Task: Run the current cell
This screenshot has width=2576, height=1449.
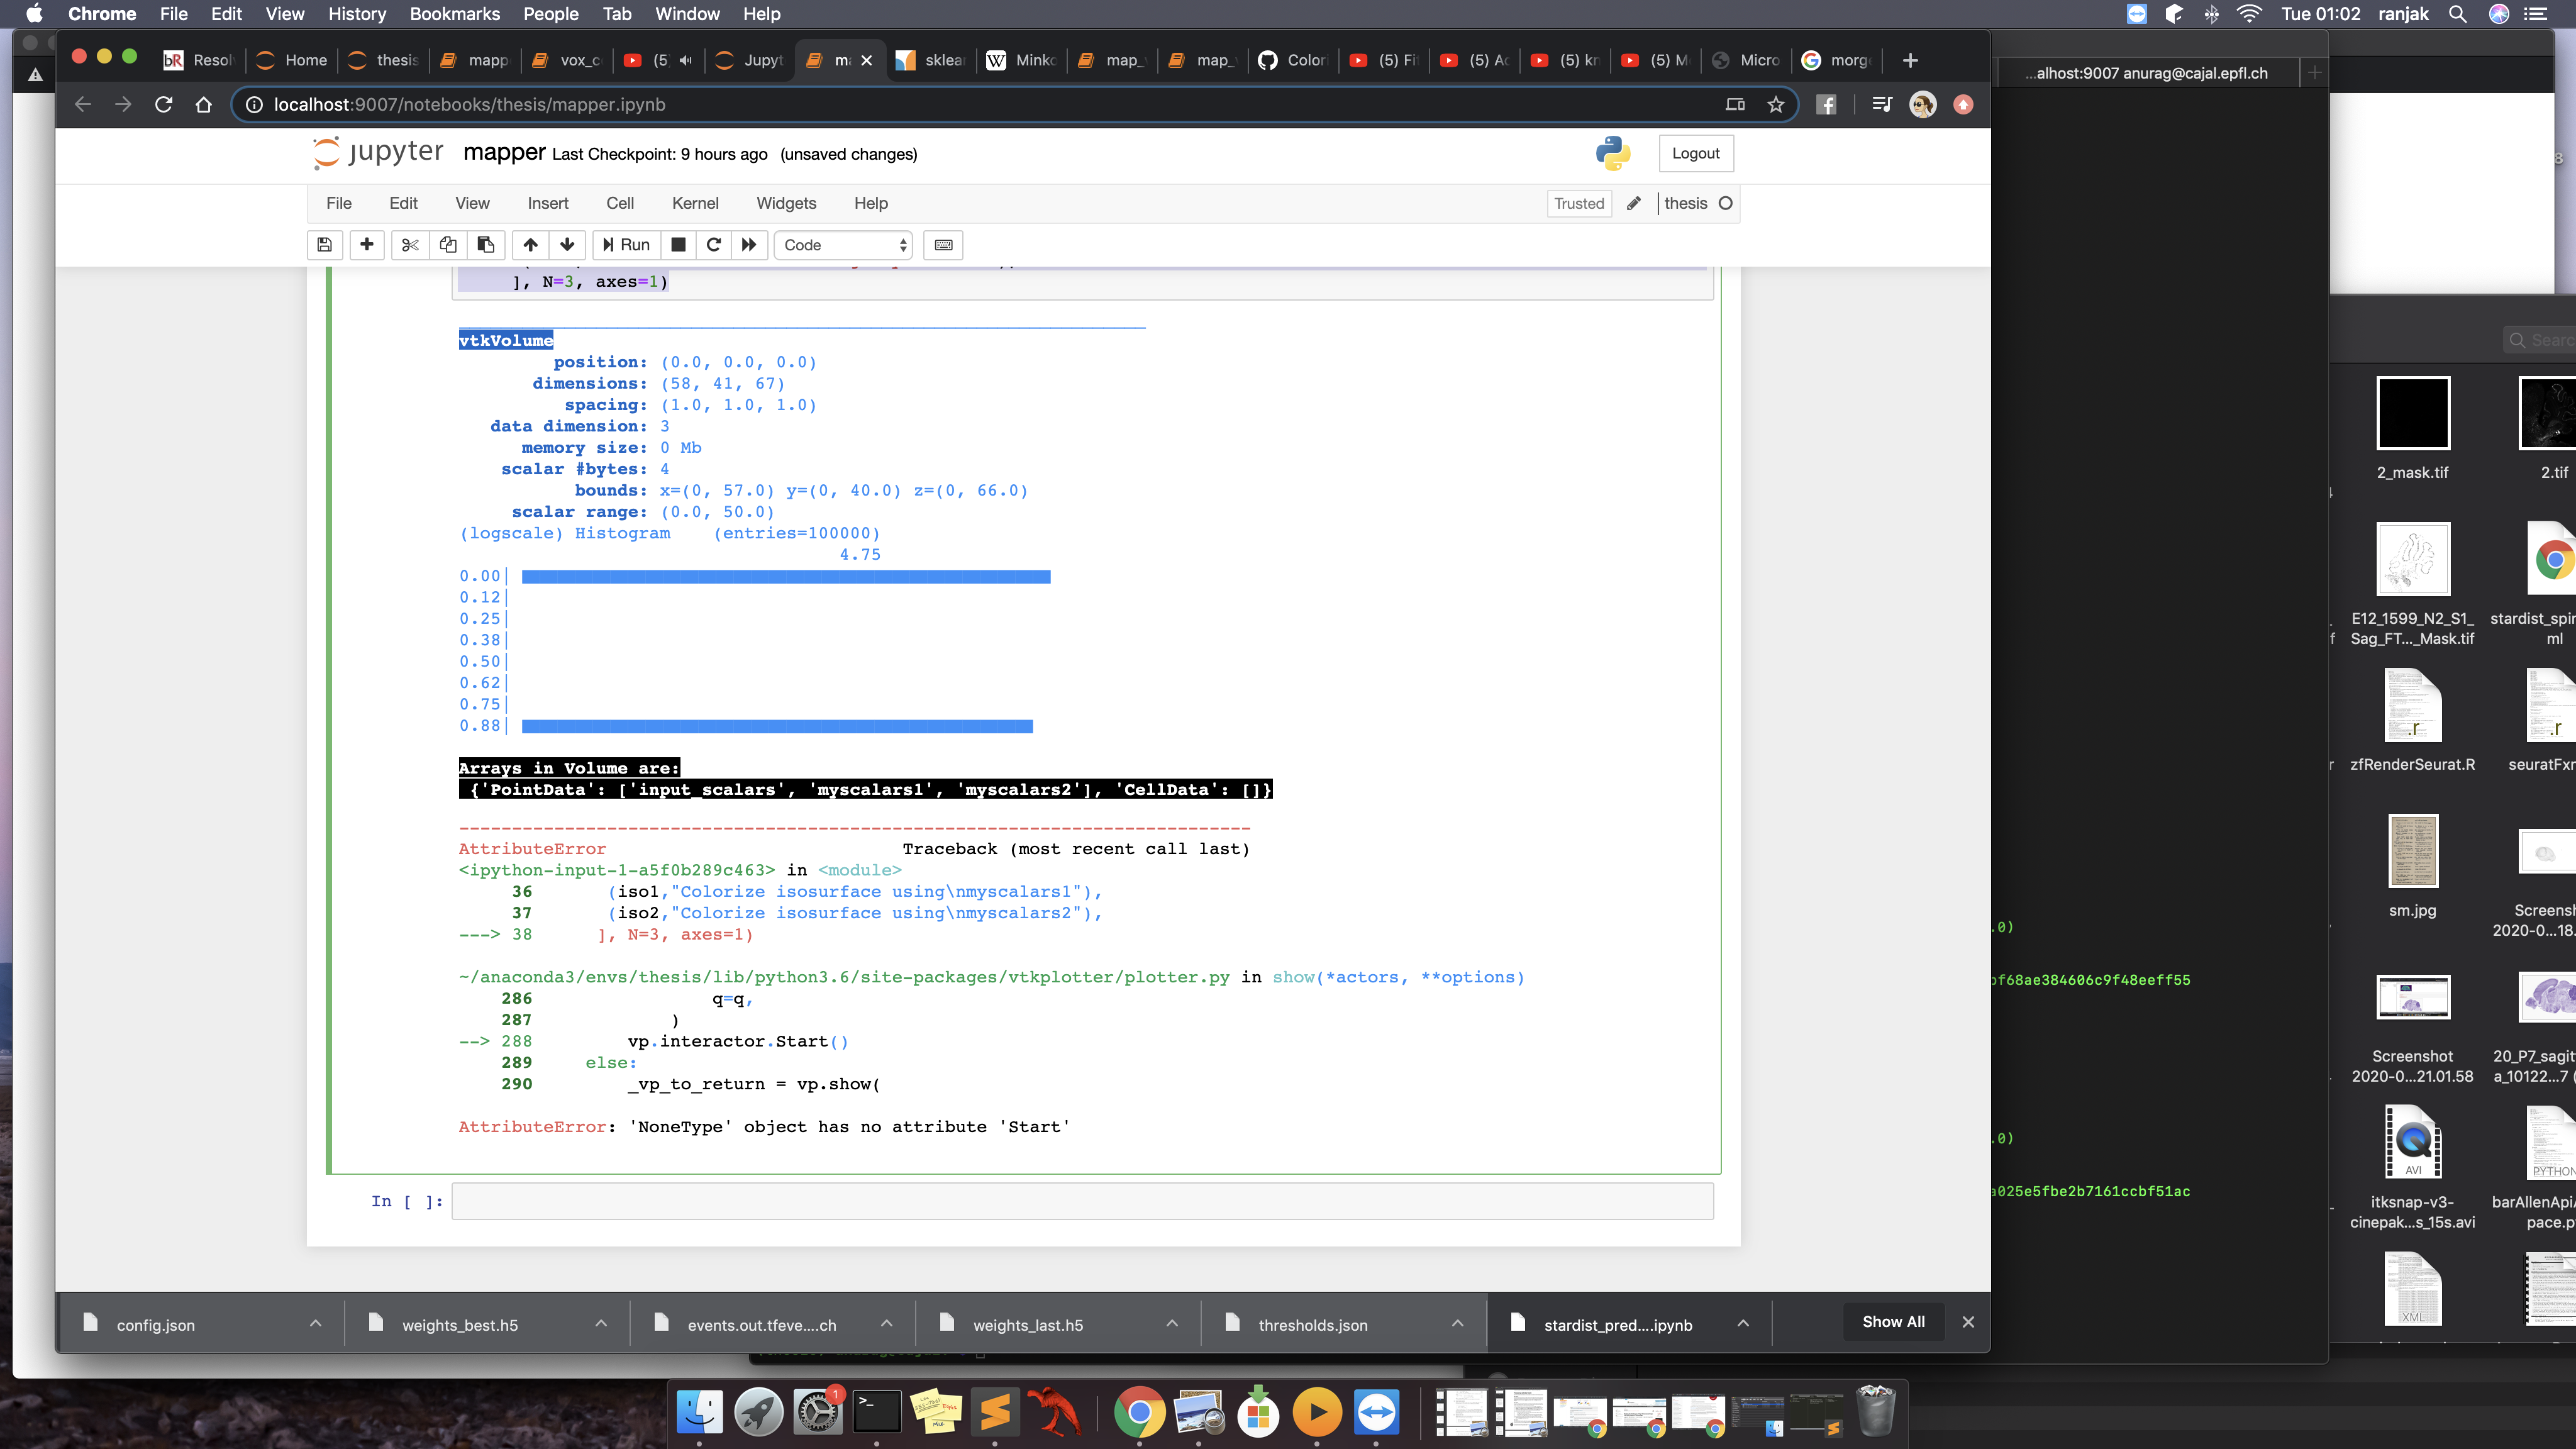Action: point(626,245)
